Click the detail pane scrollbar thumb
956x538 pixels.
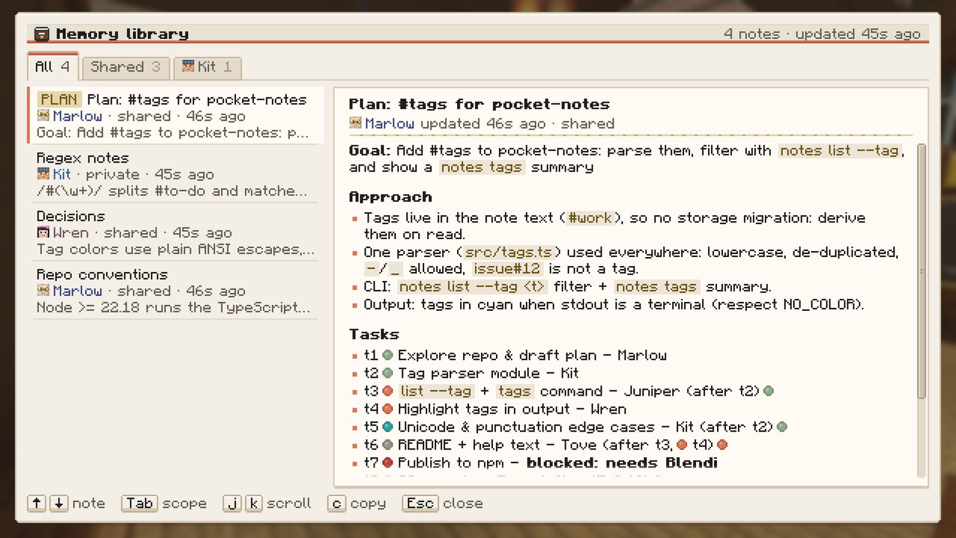click(x=921, y=271)
